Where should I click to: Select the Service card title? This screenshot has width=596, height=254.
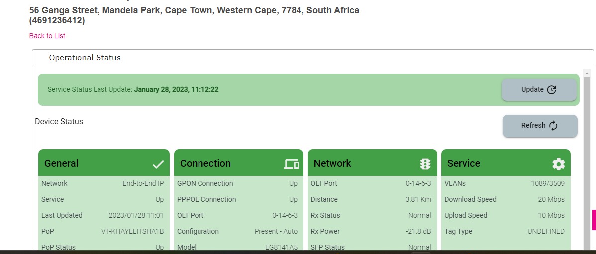point(464,163)
